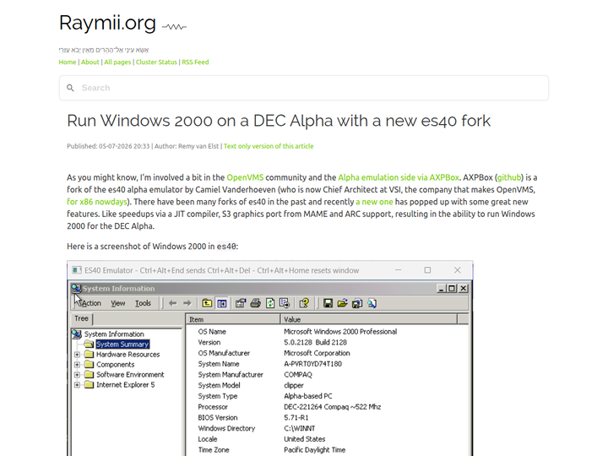The width and height of the screenshot is (608, 456).
Task: Open the About page link
Action: (90, 62)
